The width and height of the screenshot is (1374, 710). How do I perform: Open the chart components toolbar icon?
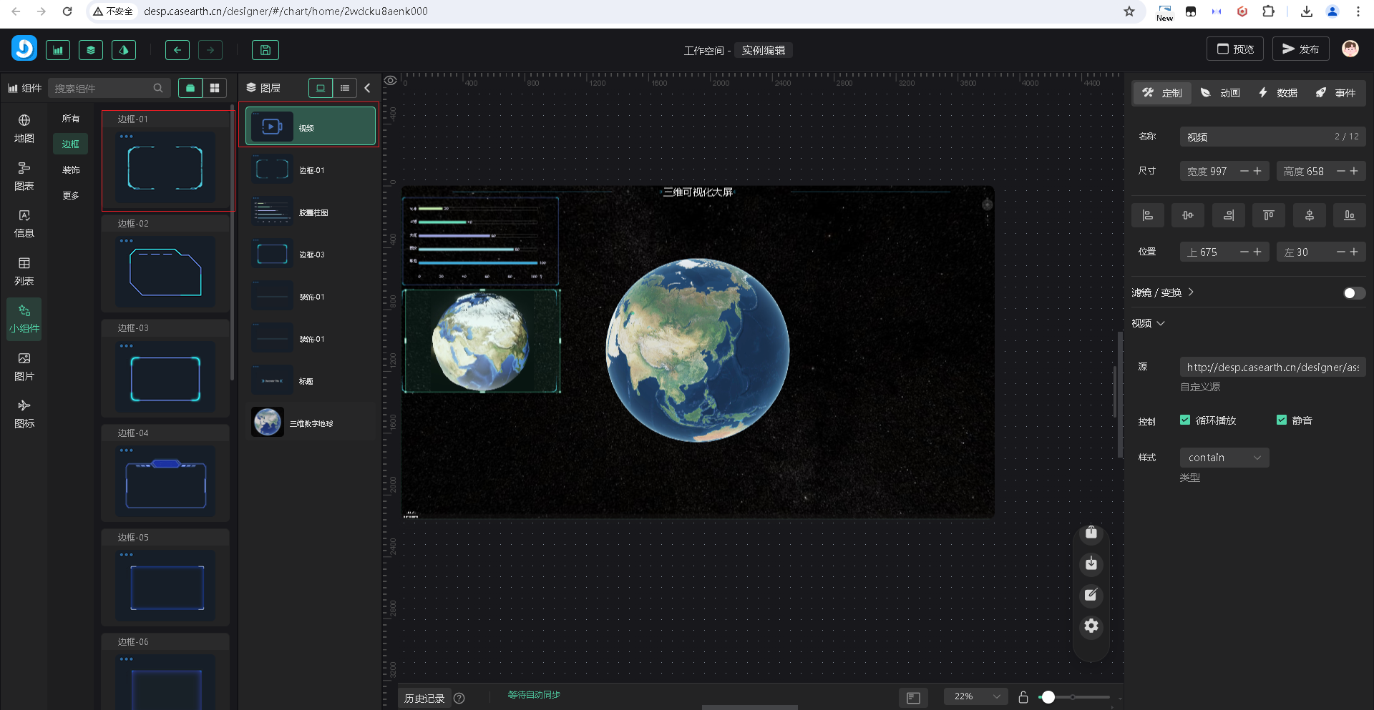[58, 50]
